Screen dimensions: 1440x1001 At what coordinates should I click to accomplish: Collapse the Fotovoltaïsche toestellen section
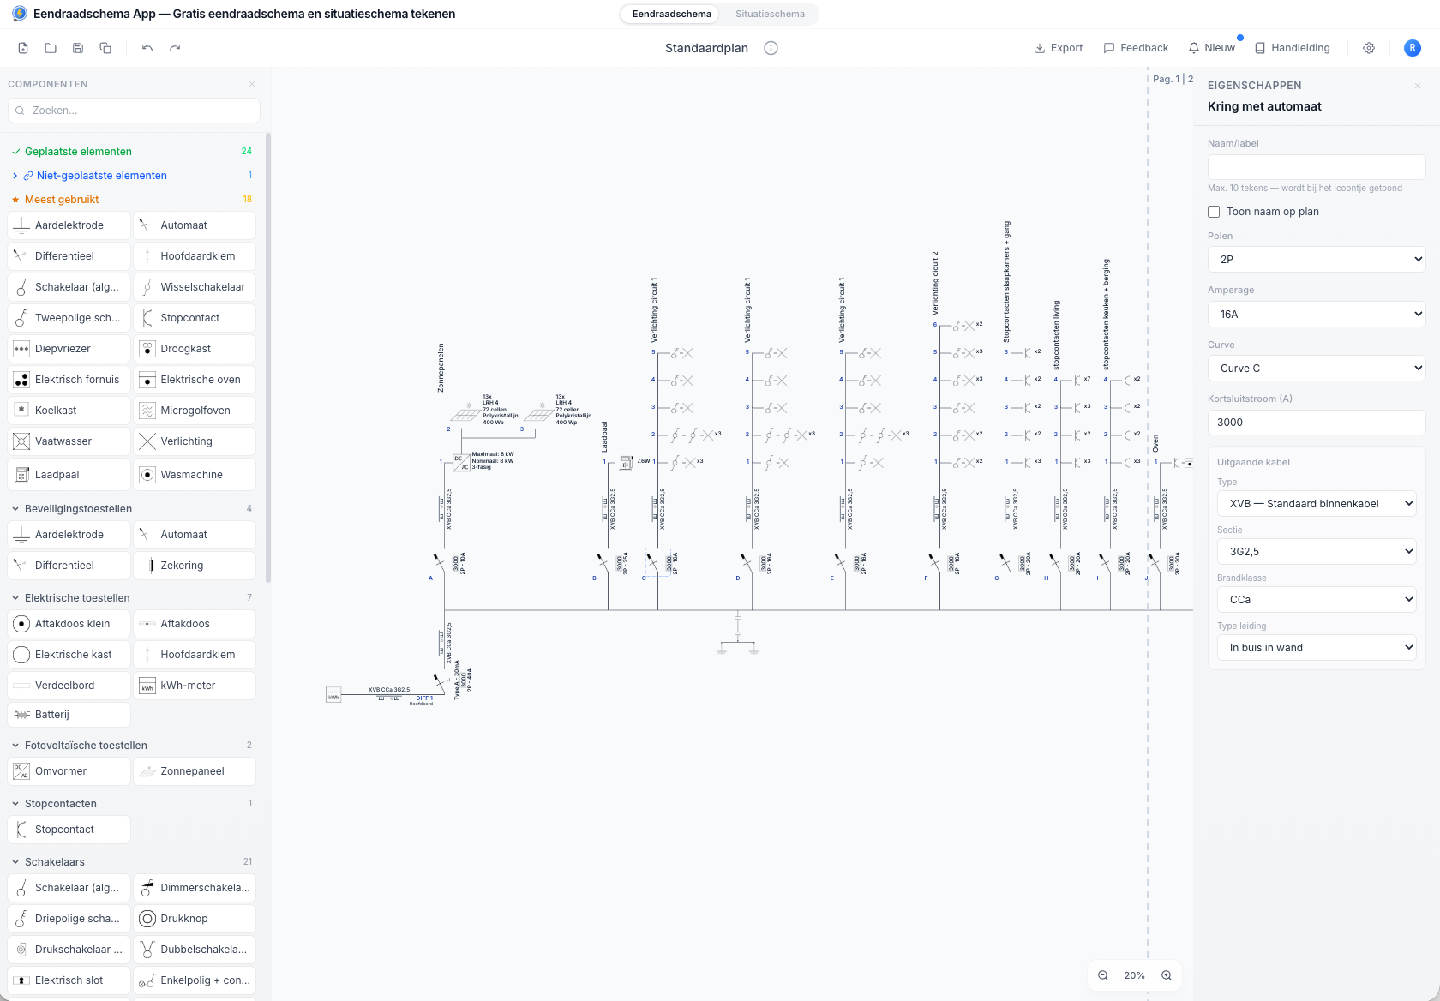point(132,746)
